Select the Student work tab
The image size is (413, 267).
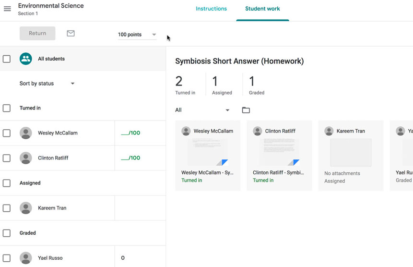(x=262, y=9)
